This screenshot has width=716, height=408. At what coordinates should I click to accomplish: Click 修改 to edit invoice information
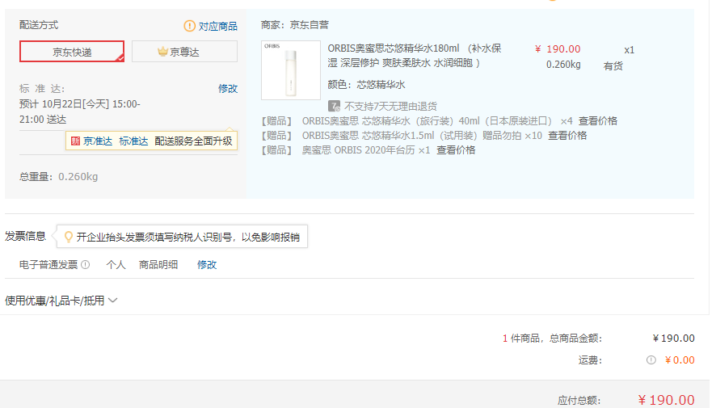(x=207, y=265)
